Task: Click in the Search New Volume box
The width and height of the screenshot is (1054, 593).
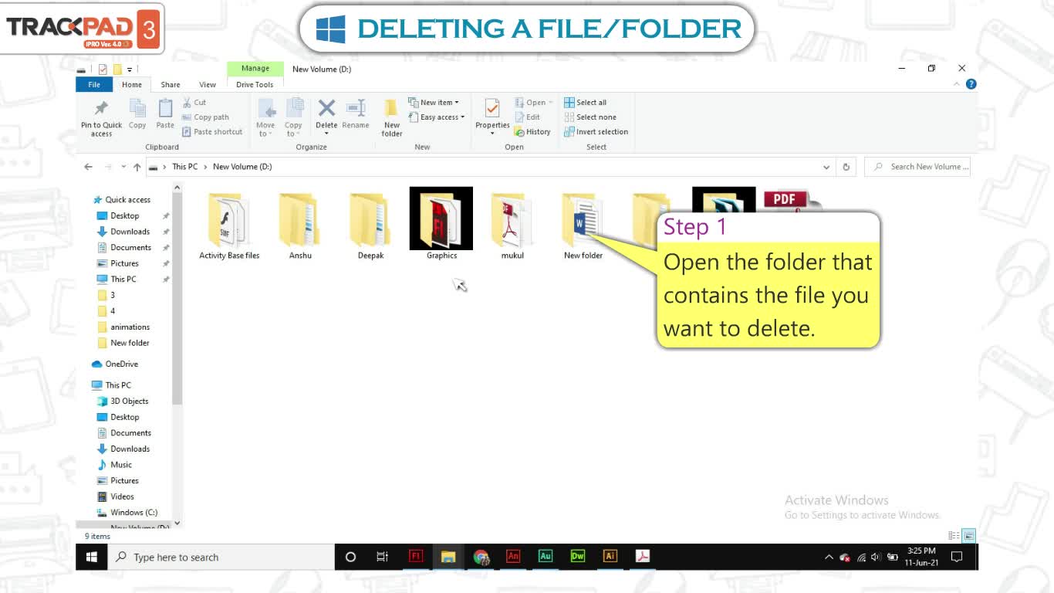Action: pos(917,167)
